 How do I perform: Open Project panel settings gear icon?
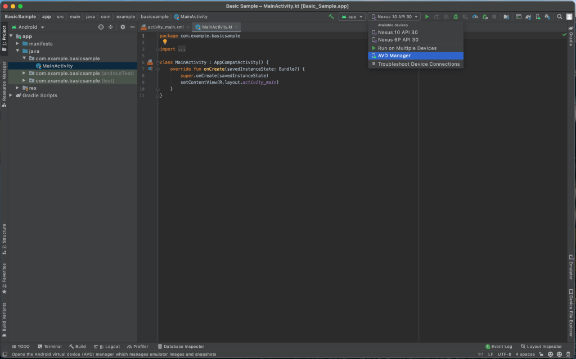click(123, 27)
